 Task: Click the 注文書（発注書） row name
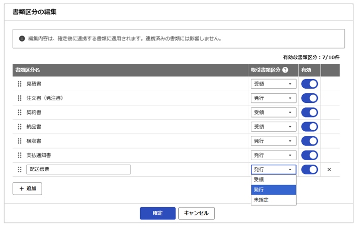[45, 98]
